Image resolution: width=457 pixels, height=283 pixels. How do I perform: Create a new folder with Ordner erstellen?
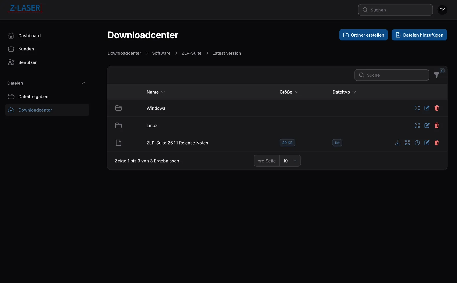tap(363, 35)
